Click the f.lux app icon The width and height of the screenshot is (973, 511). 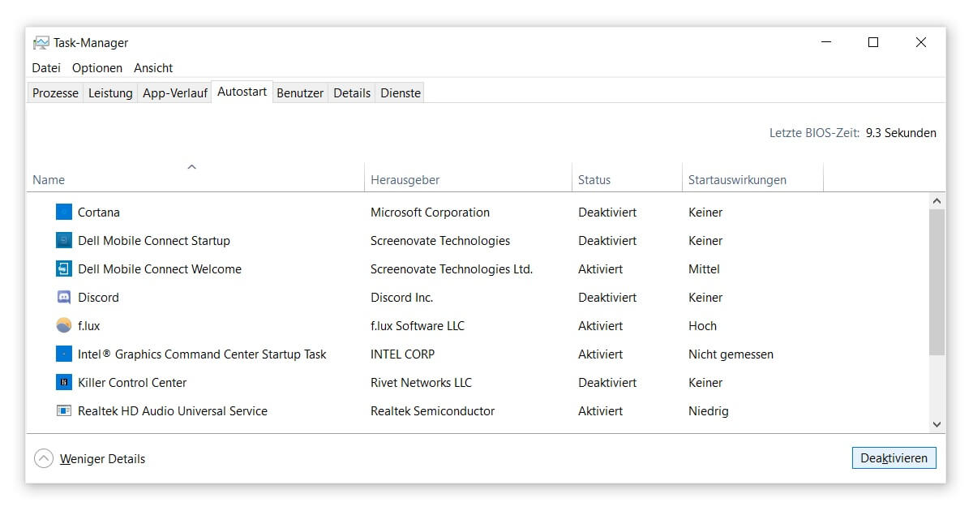64,326
